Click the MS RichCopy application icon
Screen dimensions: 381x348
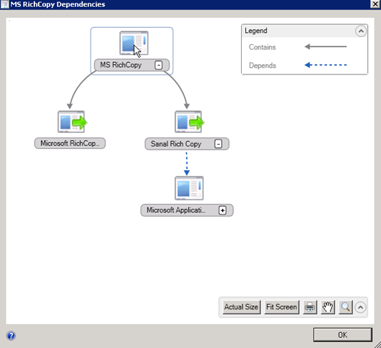tap(134, 43)
